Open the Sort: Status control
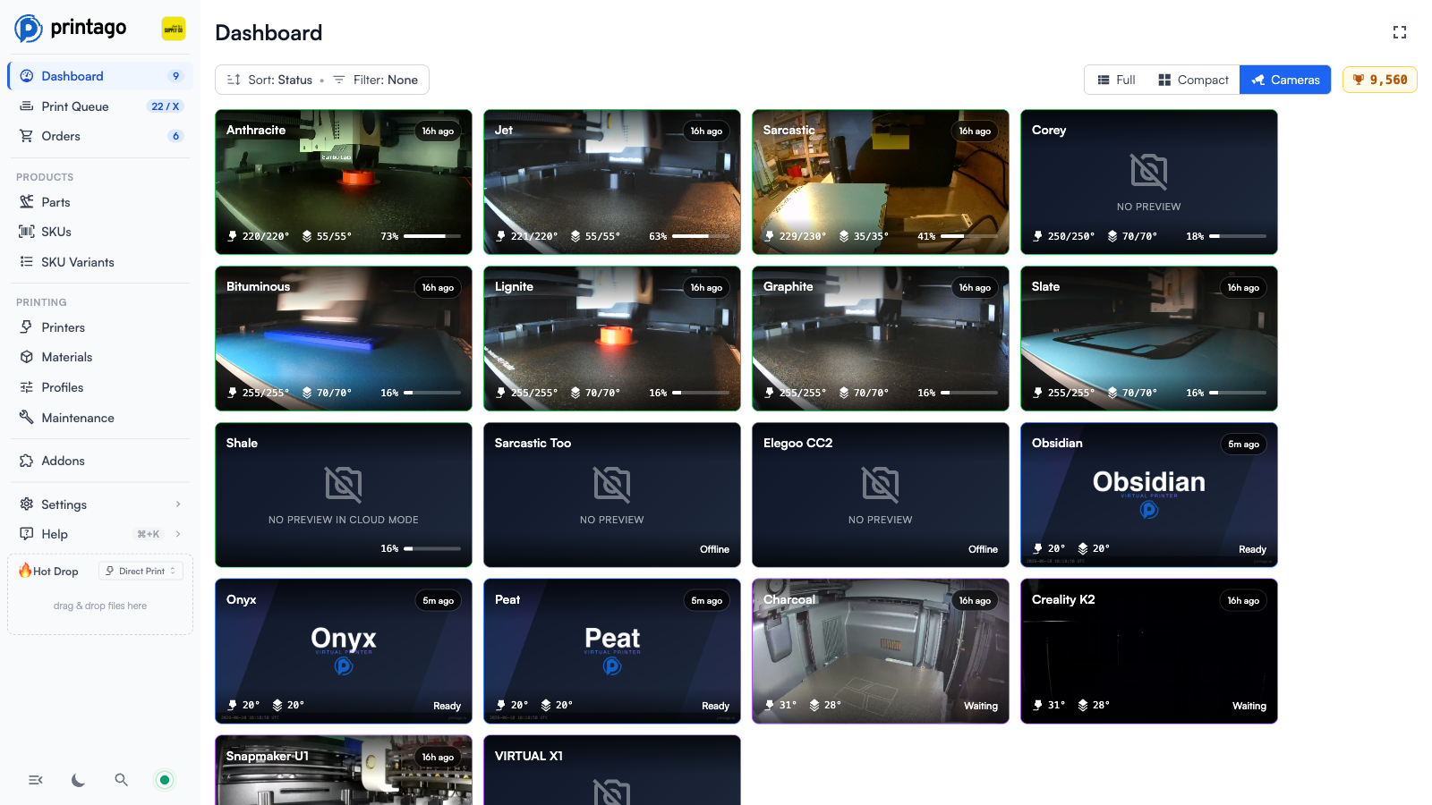The image size is (1432, 805). click(x=269, y=80)
